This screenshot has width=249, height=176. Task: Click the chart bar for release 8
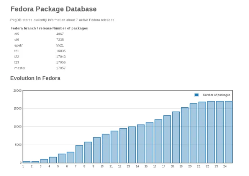tap(88, 152)
